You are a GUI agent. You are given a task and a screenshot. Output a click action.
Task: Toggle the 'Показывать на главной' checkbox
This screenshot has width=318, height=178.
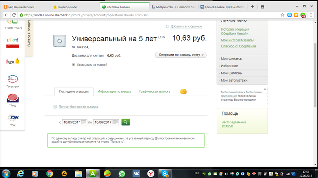(74, 65)
